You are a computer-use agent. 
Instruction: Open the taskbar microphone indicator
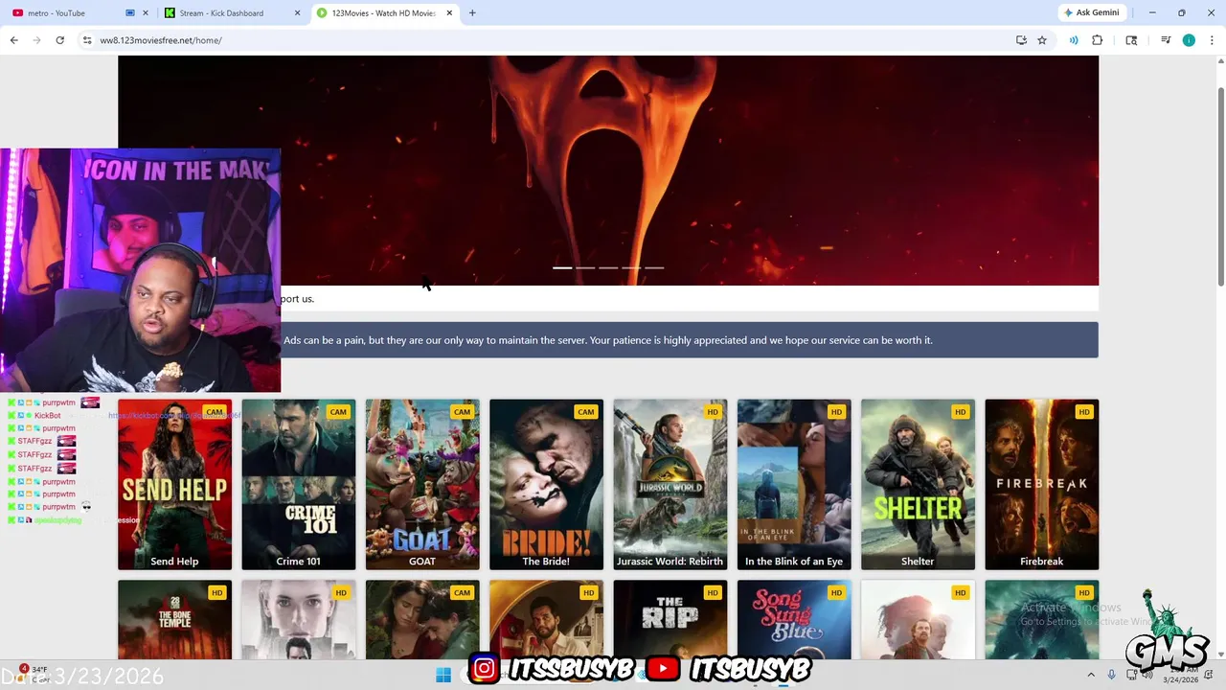point(1111,676)
